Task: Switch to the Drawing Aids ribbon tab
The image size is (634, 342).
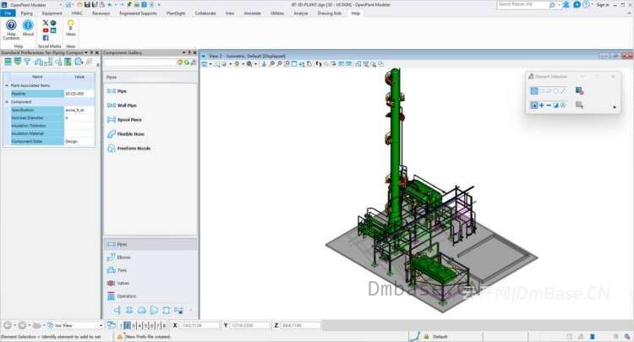Action: click(x=329, y=14)
